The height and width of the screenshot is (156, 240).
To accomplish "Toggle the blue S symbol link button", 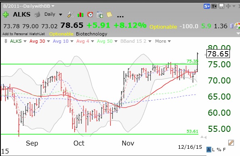I will 206,6.
